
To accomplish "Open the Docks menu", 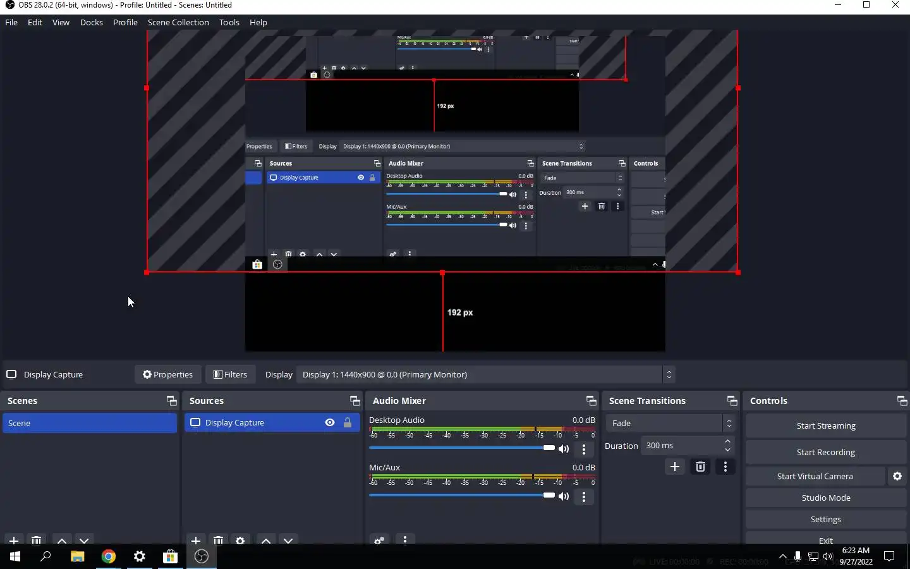I will click(92, 22).
